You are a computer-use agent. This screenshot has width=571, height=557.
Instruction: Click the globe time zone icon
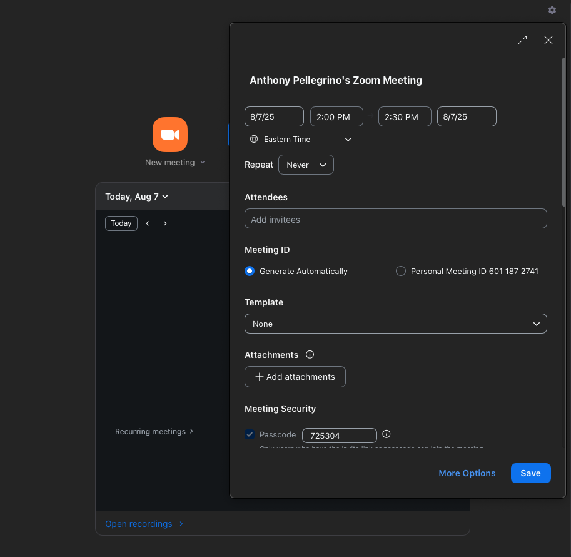[x=254, y=139]
